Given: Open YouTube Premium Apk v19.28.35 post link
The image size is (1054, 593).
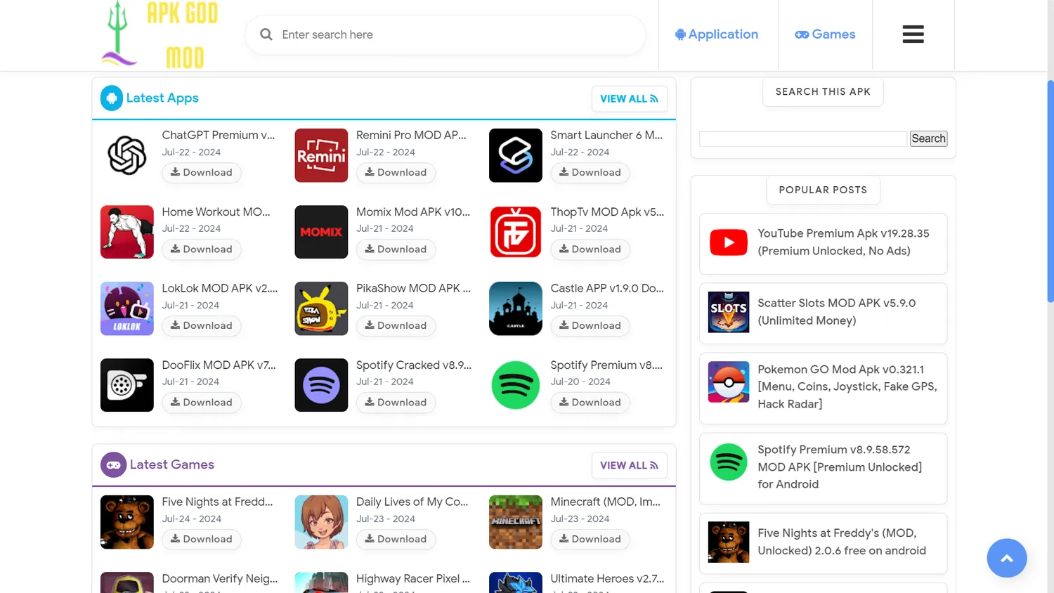Looking at the screenshot, I should tap(843, 242).
